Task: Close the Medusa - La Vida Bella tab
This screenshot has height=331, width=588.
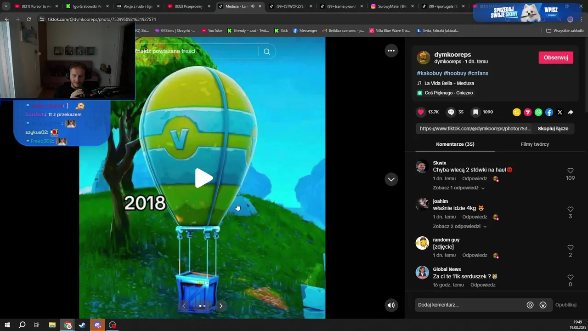Action: pos(260,6)
